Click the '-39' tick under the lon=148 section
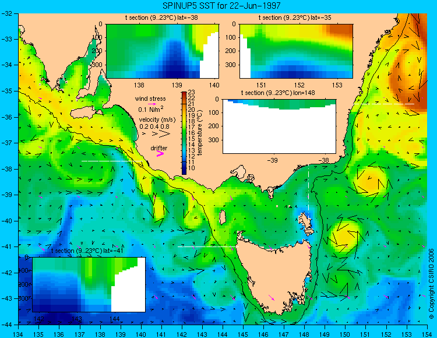Viewport: 437px width, 338px height. point(272,160)
